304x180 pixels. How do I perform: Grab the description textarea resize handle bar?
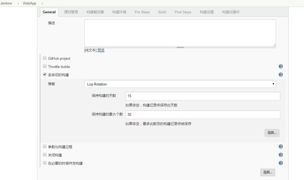(180, 47)
